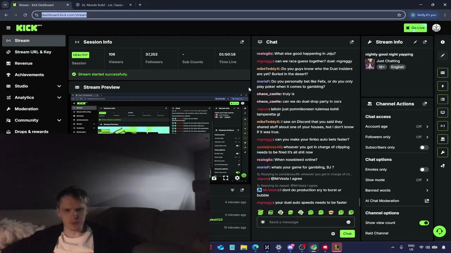The height and width of the screenshot is (253, 451).
Task: Pop out the Channel Actions panel
Action: coord(425,104)
